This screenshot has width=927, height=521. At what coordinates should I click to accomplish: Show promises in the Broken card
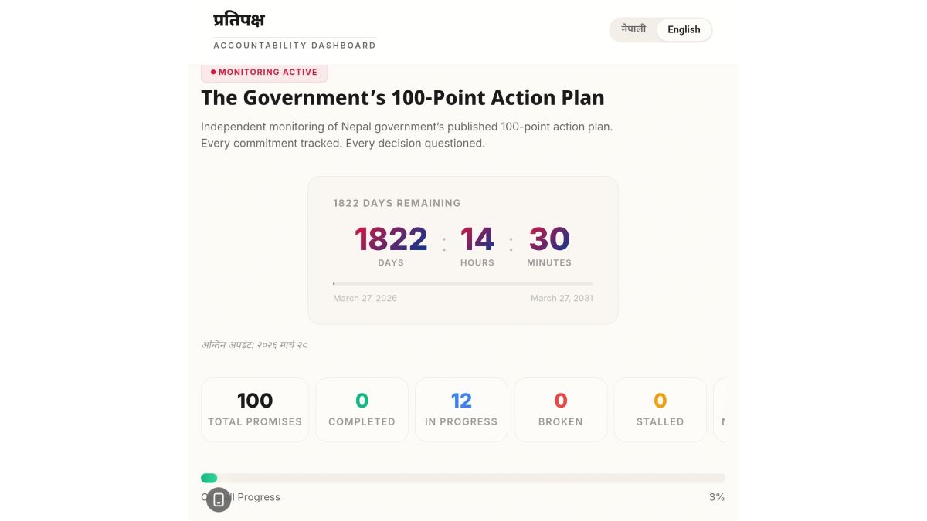[x=561, y=410]
